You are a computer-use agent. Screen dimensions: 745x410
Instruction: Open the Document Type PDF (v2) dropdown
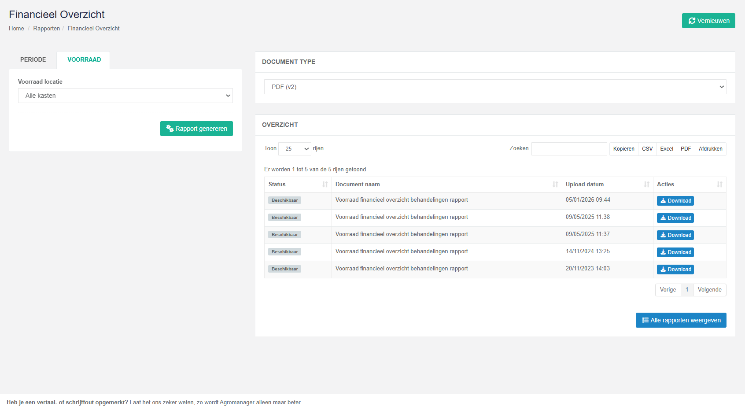pyautogui.click(x=495, y=87)
